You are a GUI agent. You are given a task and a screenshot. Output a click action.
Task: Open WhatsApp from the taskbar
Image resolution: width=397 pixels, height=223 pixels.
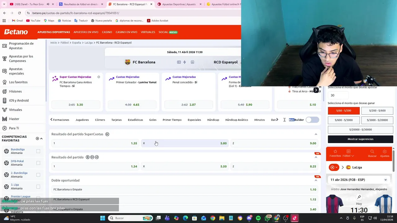point(267,218)
